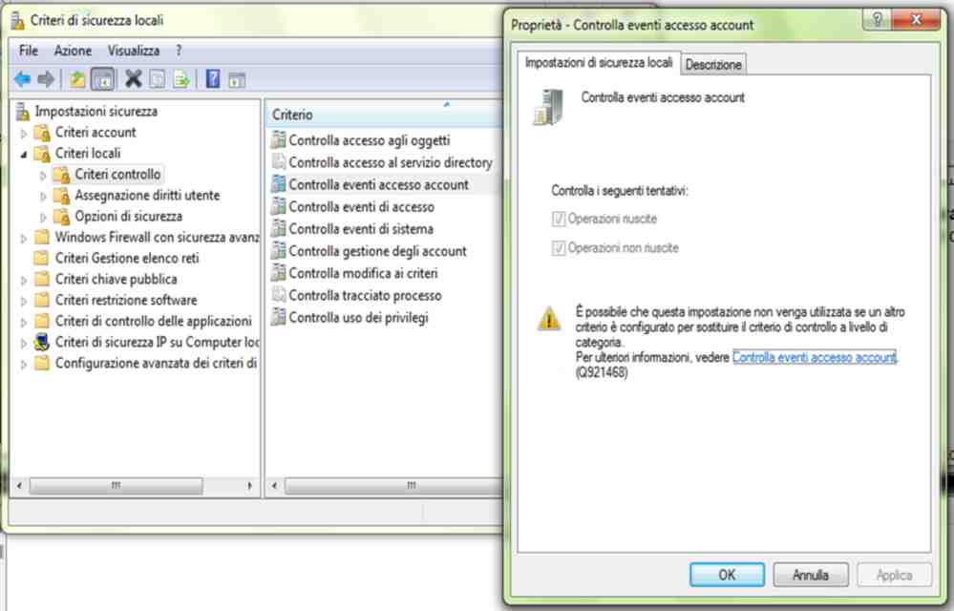Open the Controlla eventi accesso account link
Viewport: 954px width, 611px height.
tap(814, 357)
